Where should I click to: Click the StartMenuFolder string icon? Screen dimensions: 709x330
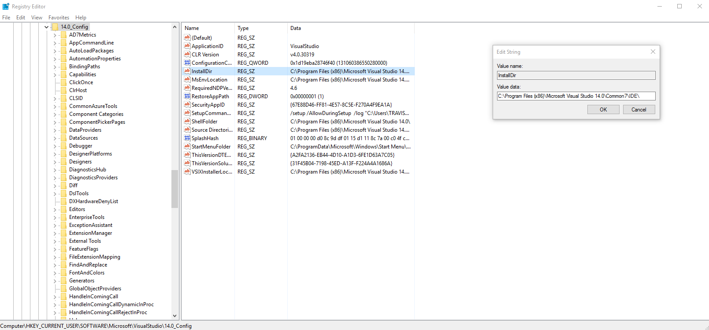[x=187, y=146]
